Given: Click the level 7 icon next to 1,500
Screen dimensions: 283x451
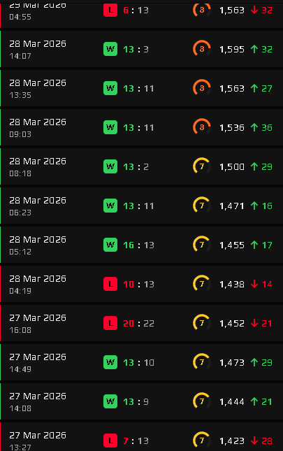Looking at the screenshot, I should point(202,166).
